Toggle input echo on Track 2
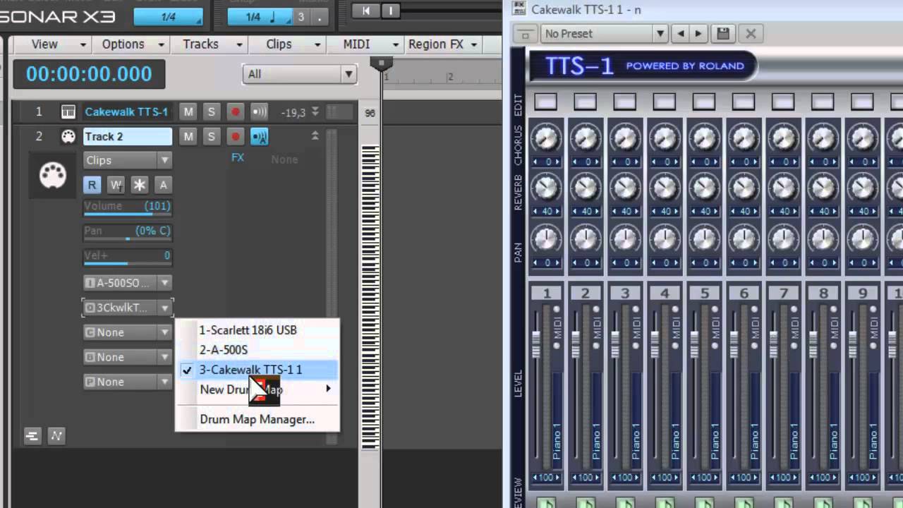Screen dimensions: 903x508 259,136
